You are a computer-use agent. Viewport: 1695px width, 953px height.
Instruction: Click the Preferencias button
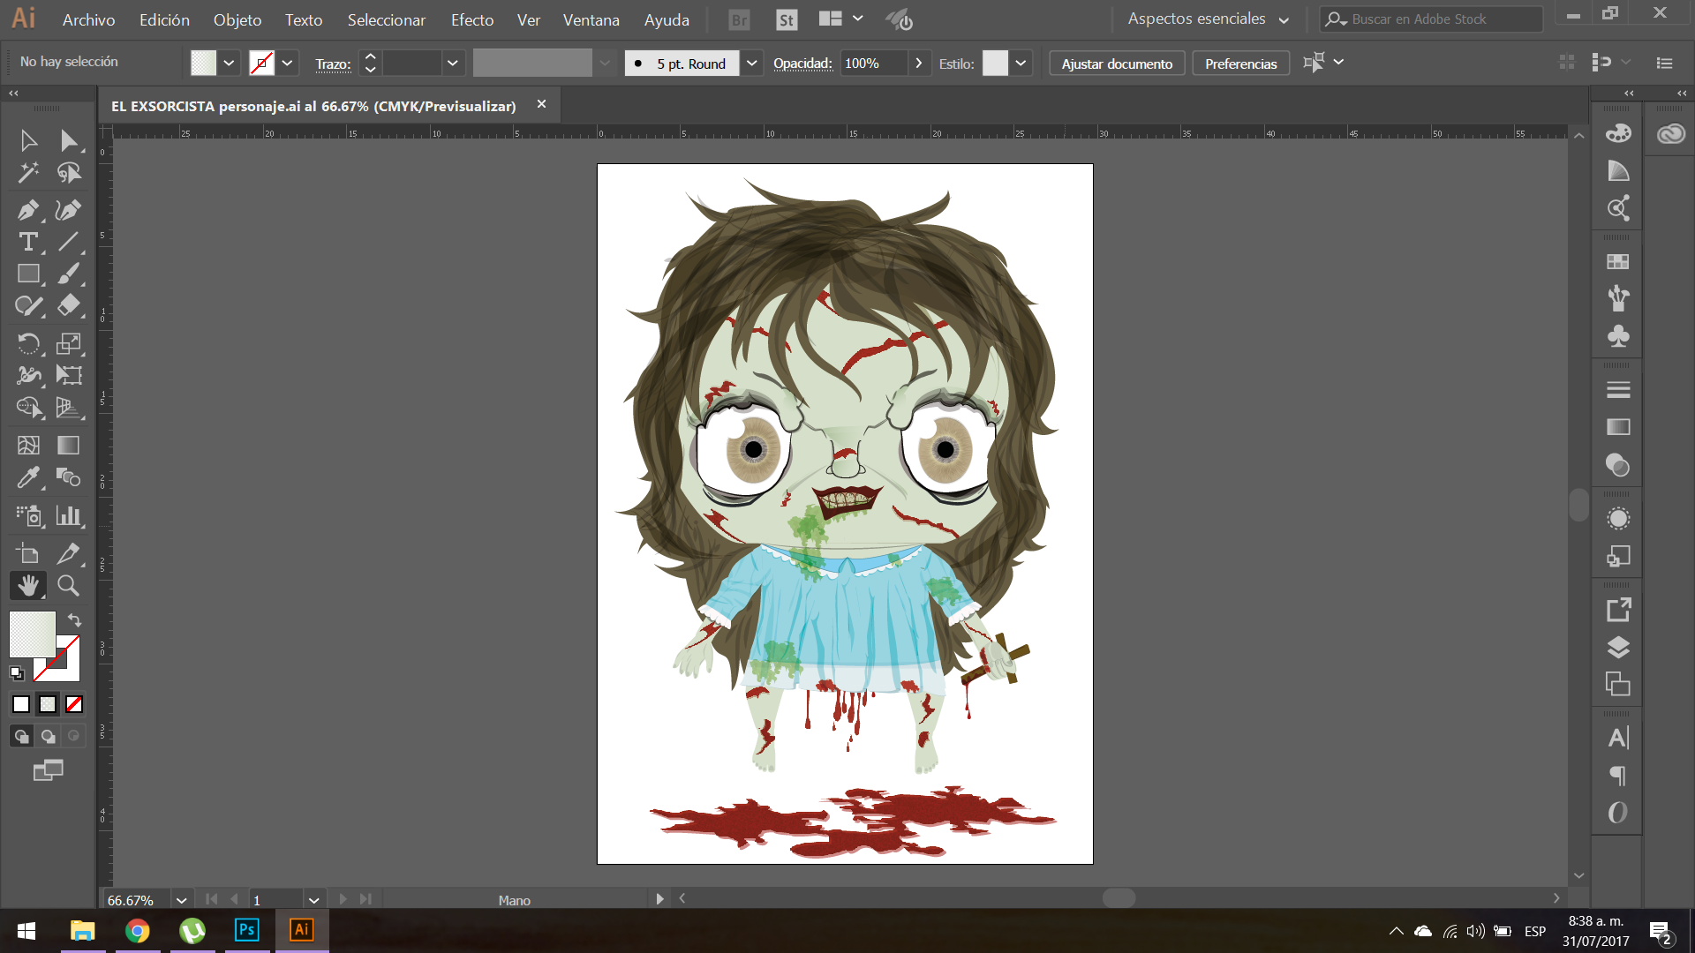pos(1240,64)
